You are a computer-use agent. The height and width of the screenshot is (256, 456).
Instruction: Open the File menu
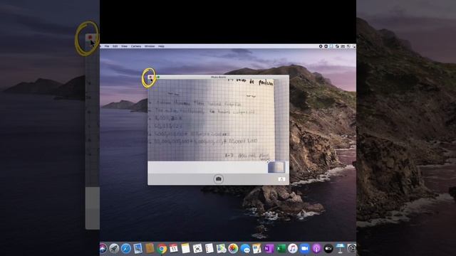coord(107,46)
